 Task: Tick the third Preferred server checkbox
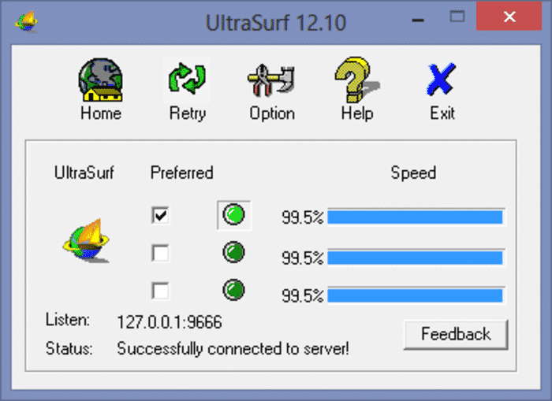tap(161, 291)
